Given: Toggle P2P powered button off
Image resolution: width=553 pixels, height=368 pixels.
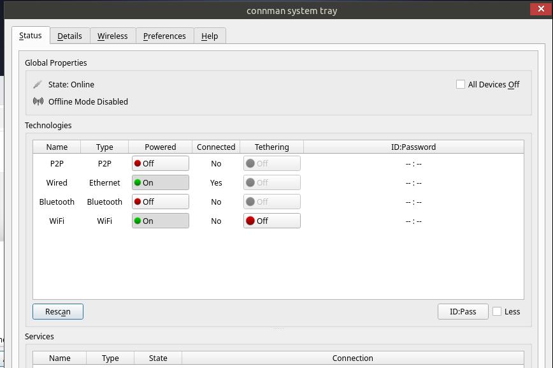Looking at the screenshot, I should point(160,163).
